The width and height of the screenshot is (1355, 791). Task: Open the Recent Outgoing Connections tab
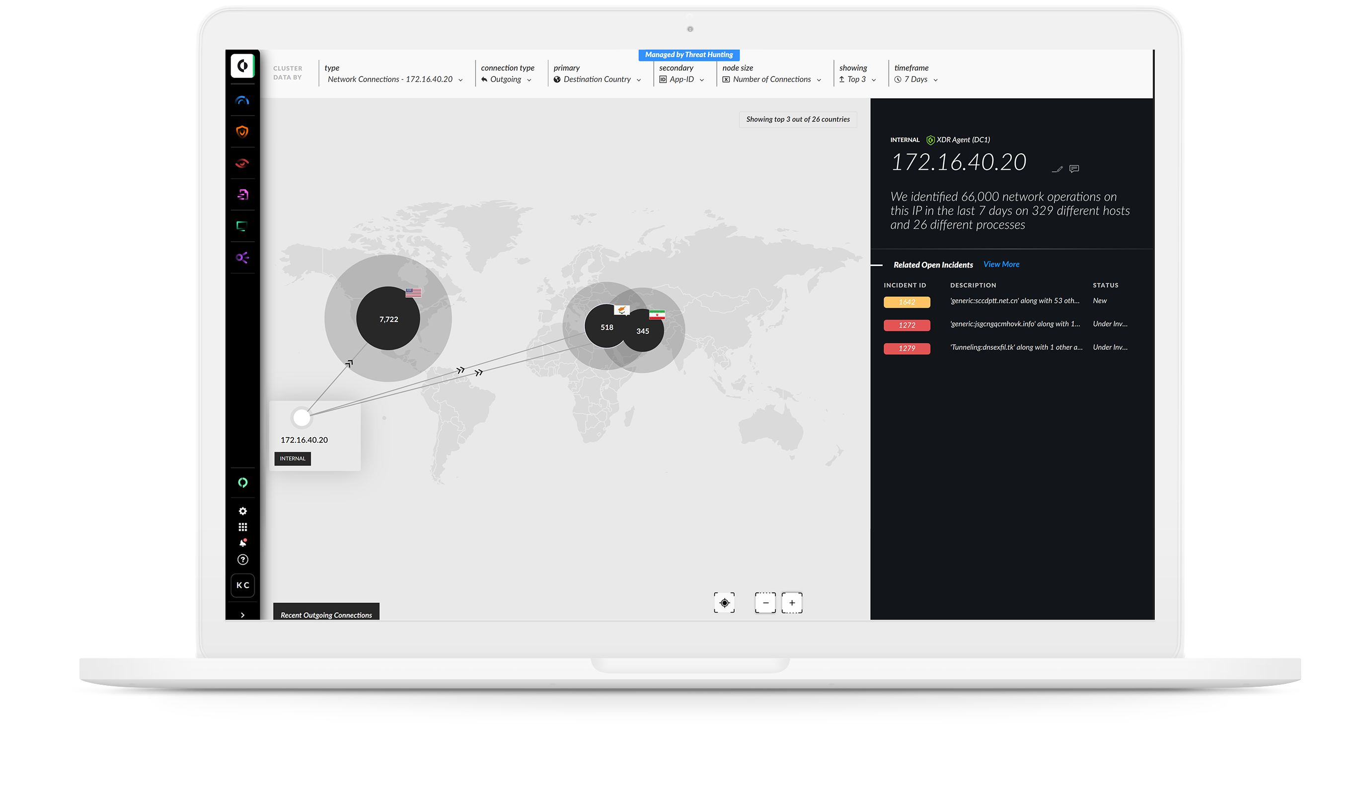326,615
